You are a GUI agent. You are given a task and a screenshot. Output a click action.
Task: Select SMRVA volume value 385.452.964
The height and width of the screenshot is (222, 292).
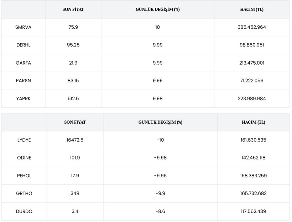coord(252,27)
